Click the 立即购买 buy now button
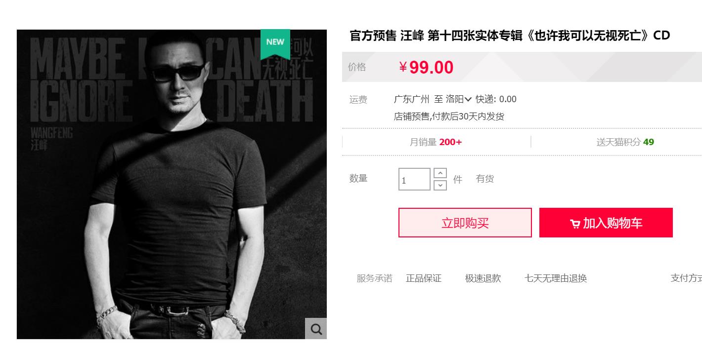This screenshot has width=702, height=347. (465, 223)
